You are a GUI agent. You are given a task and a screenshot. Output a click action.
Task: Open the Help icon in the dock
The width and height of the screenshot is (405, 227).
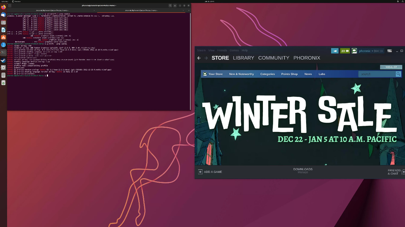pyautogui.click(x=3, y=44)
